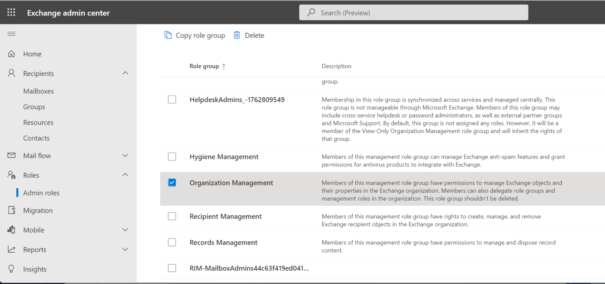
Task: Click the Mobile devices icon
Action: pos(11,230)
